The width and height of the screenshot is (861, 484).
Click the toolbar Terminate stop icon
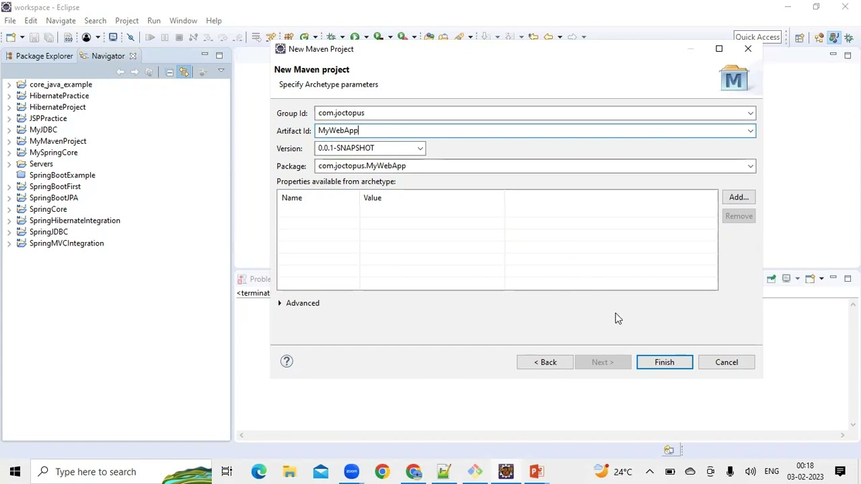pos(179,37)
